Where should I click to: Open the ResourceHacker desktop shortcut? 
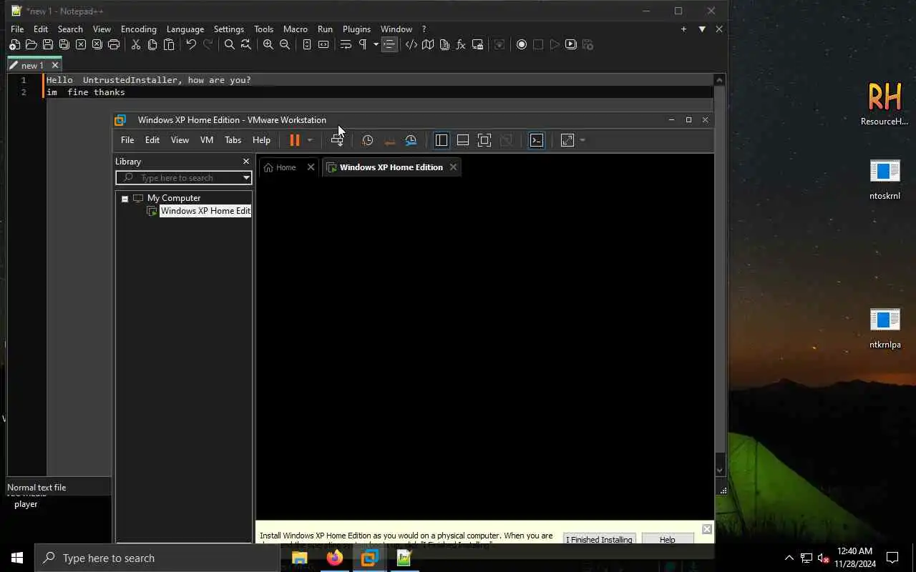point(885,104)
